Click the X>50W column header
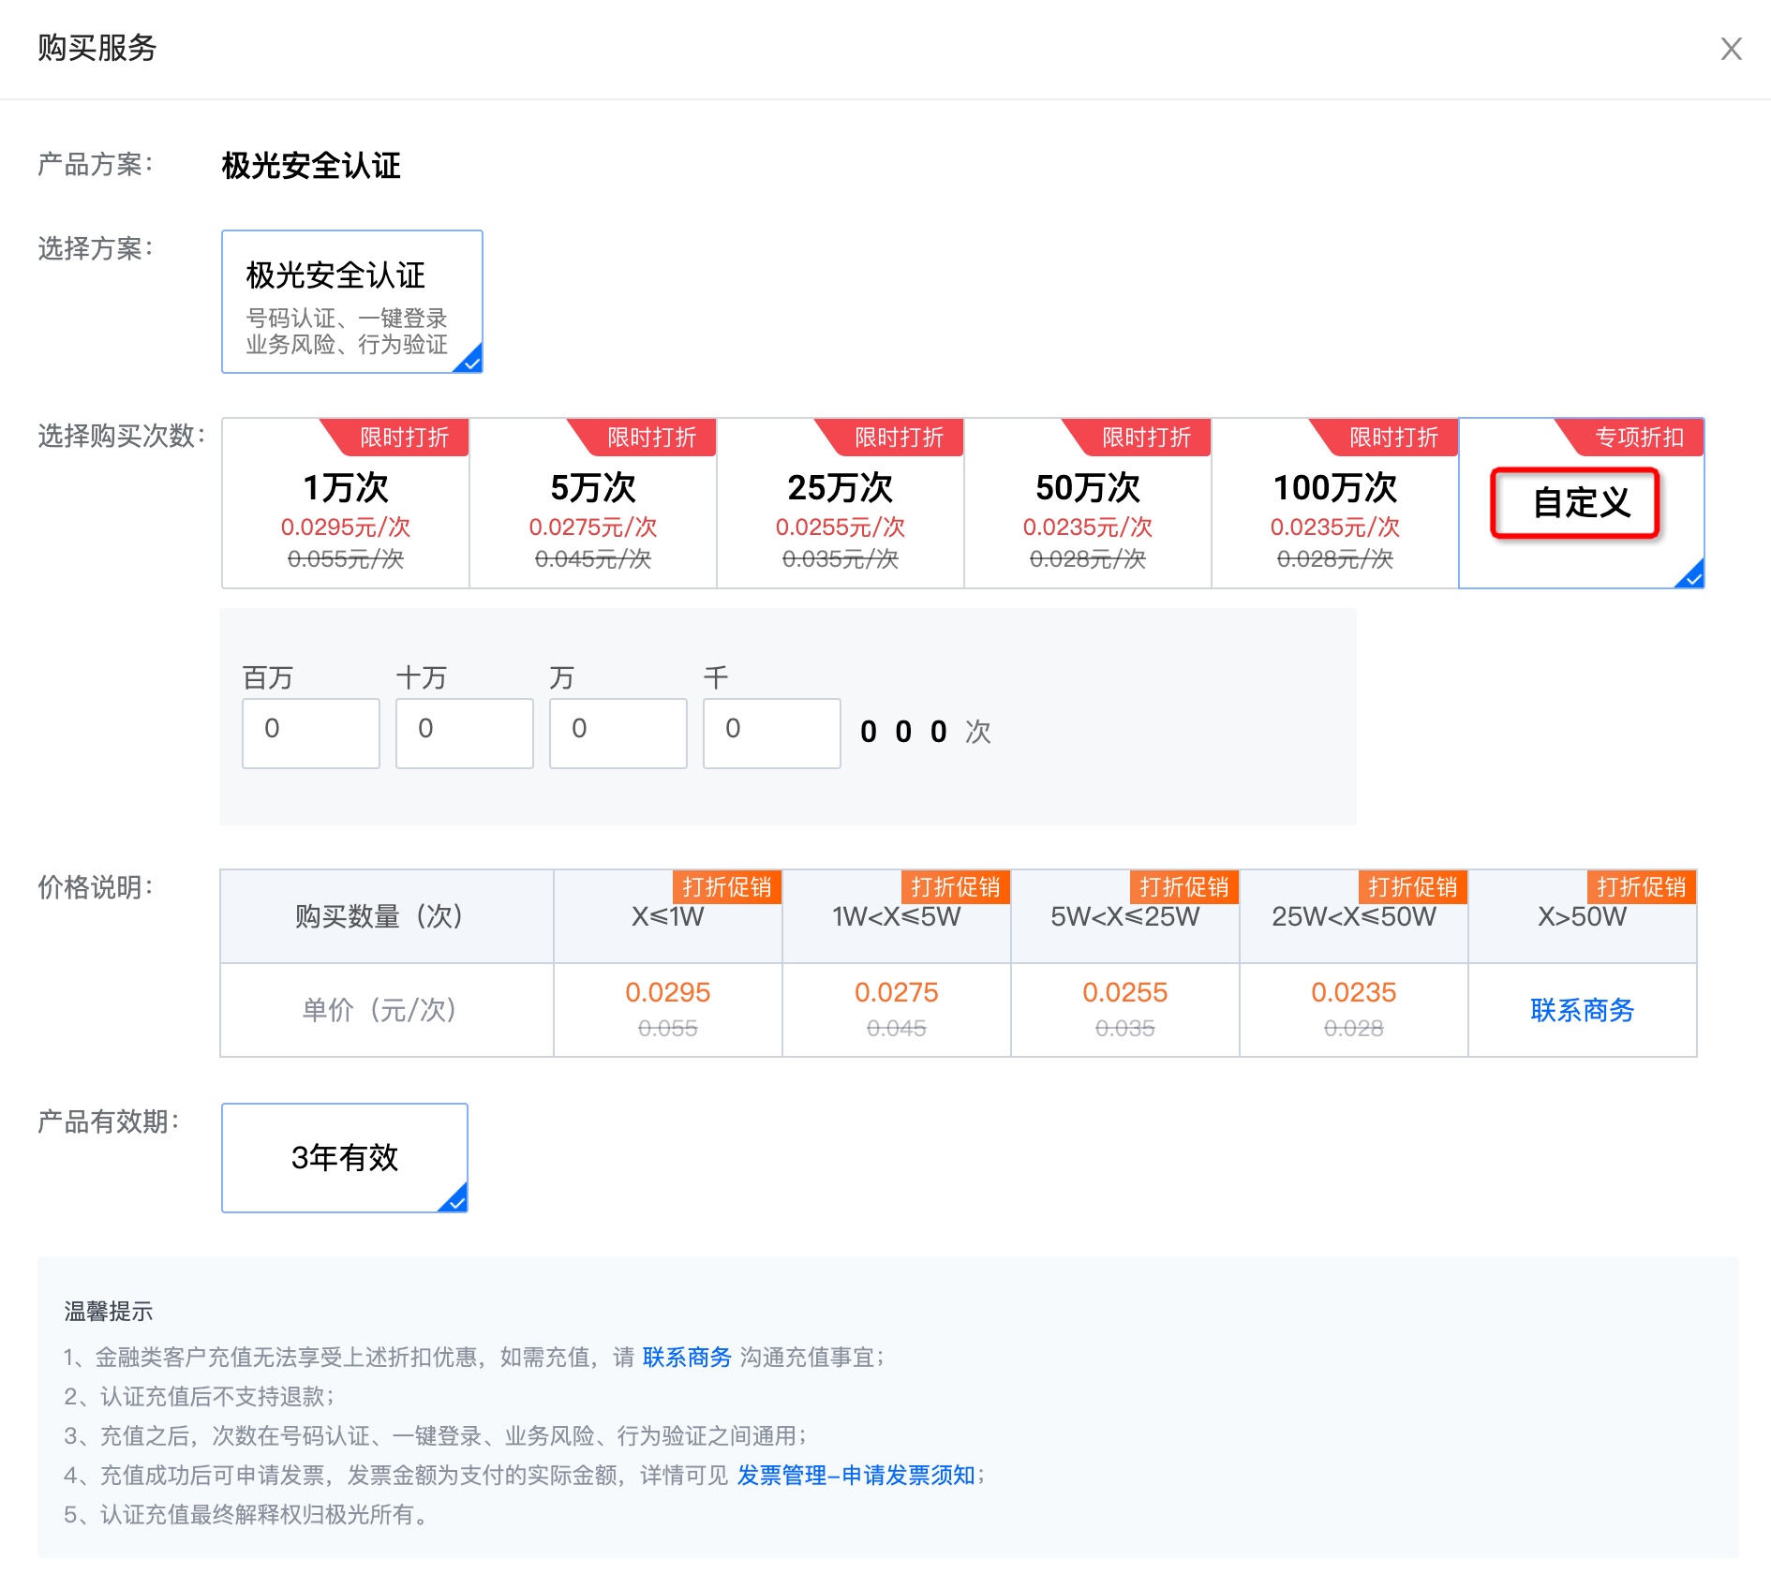The height and width of the screenshot is (1574, 1771). coord(1582,916)
